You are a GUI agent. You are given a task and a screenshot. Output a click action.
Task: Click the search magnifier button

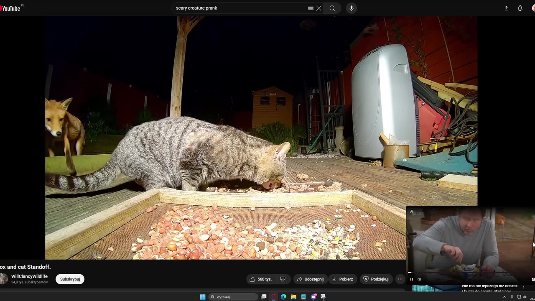[x=332, y=8]
